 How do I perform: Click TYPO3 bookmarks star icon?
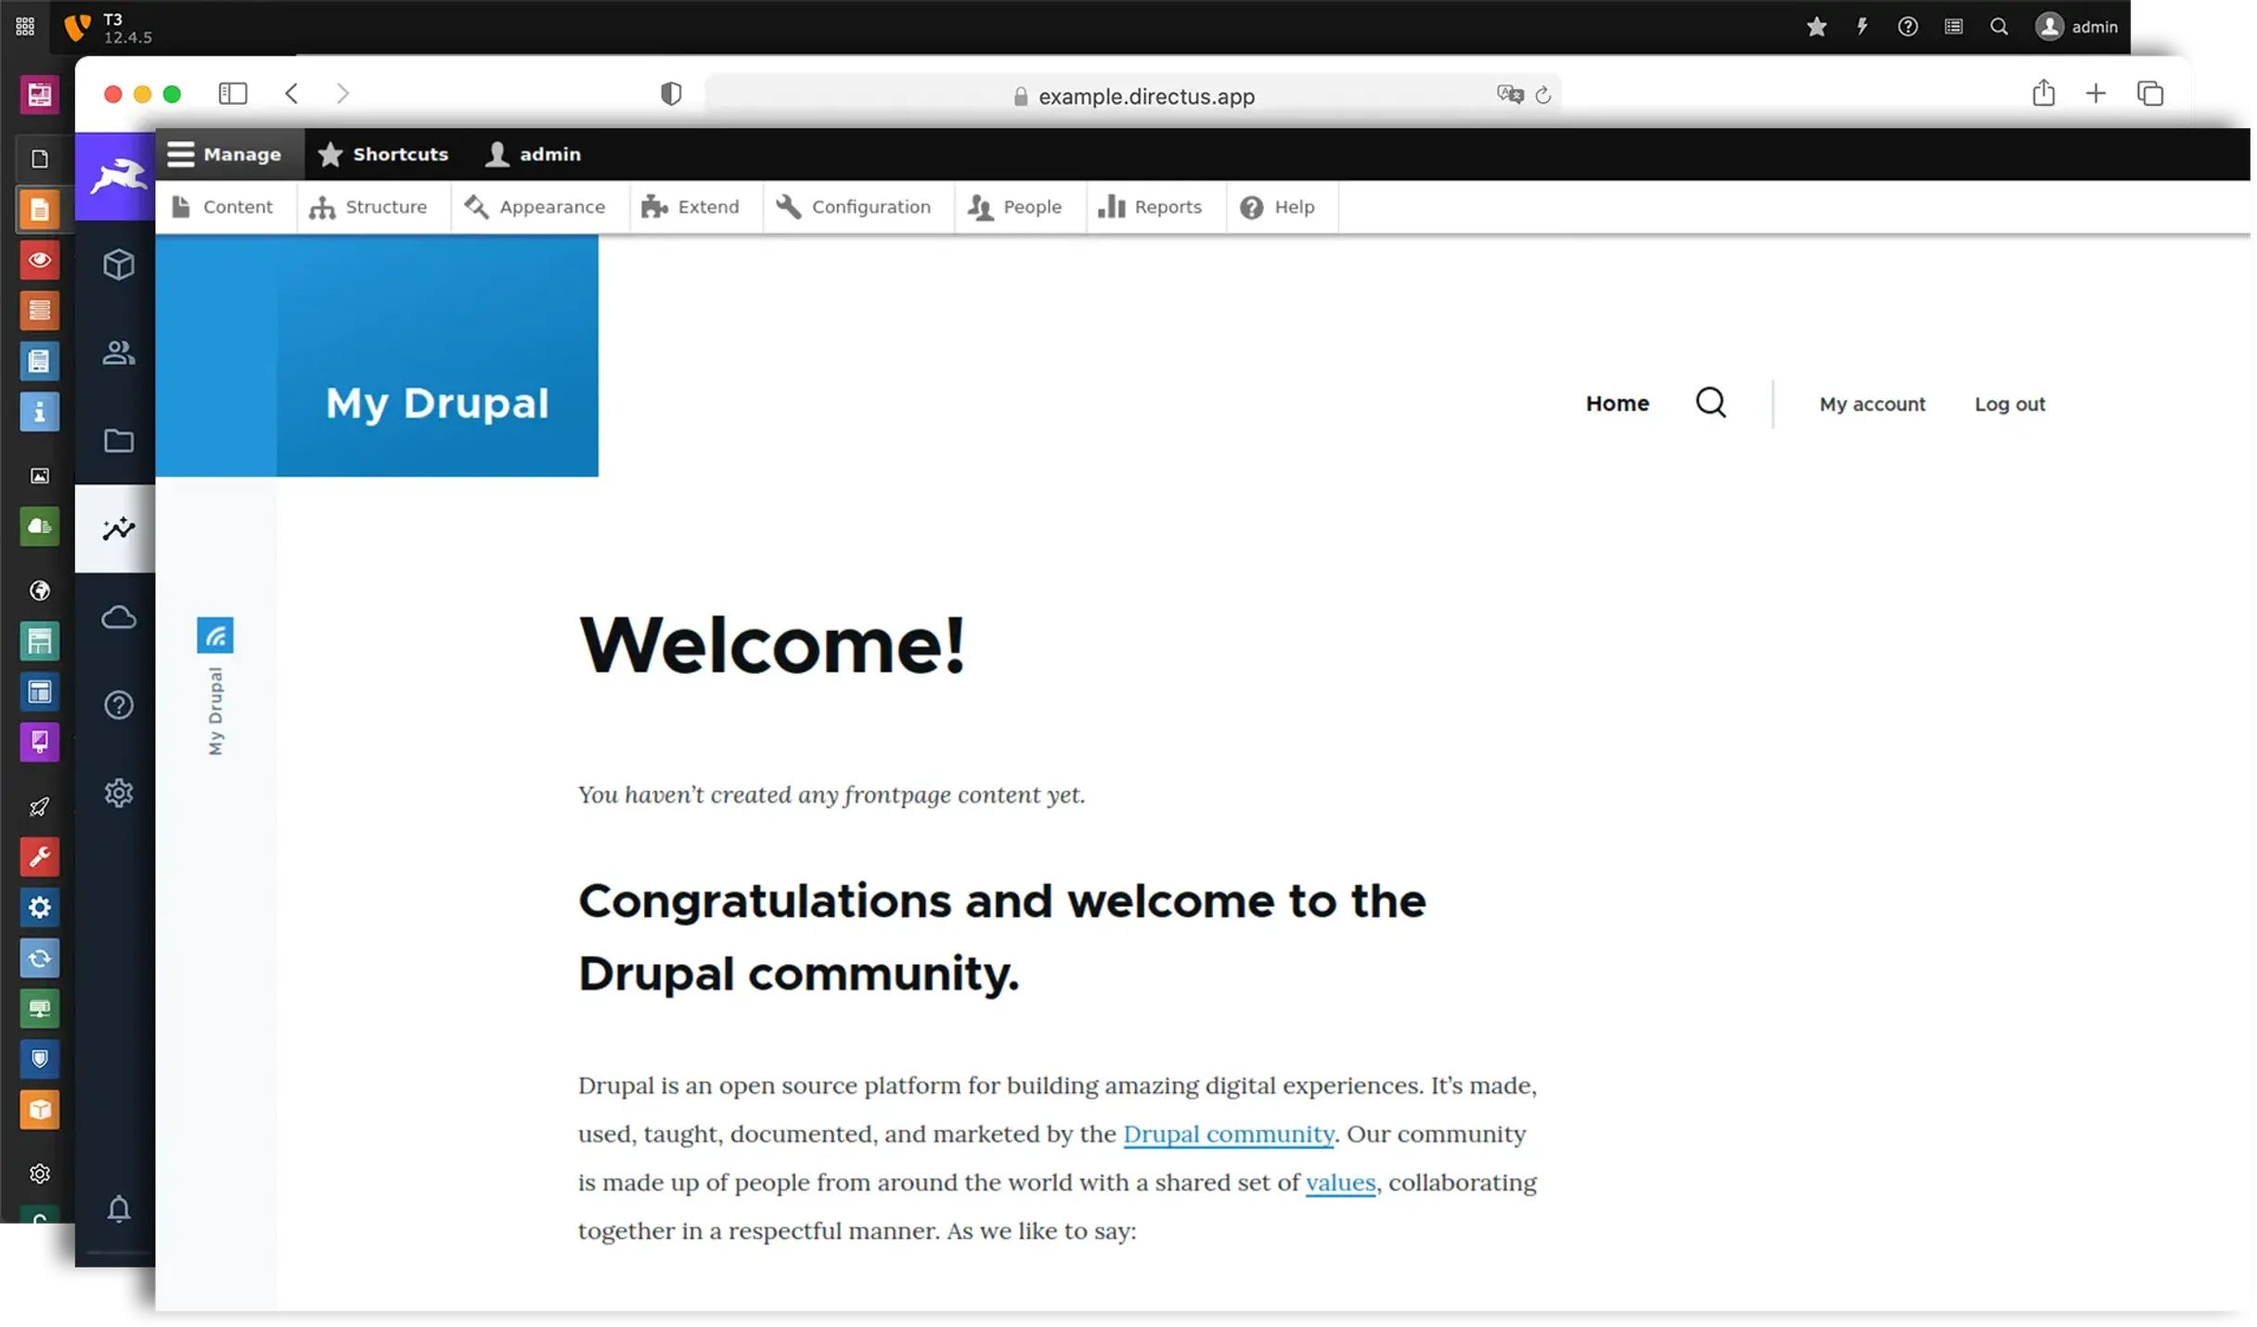[x=1816, y=27]
